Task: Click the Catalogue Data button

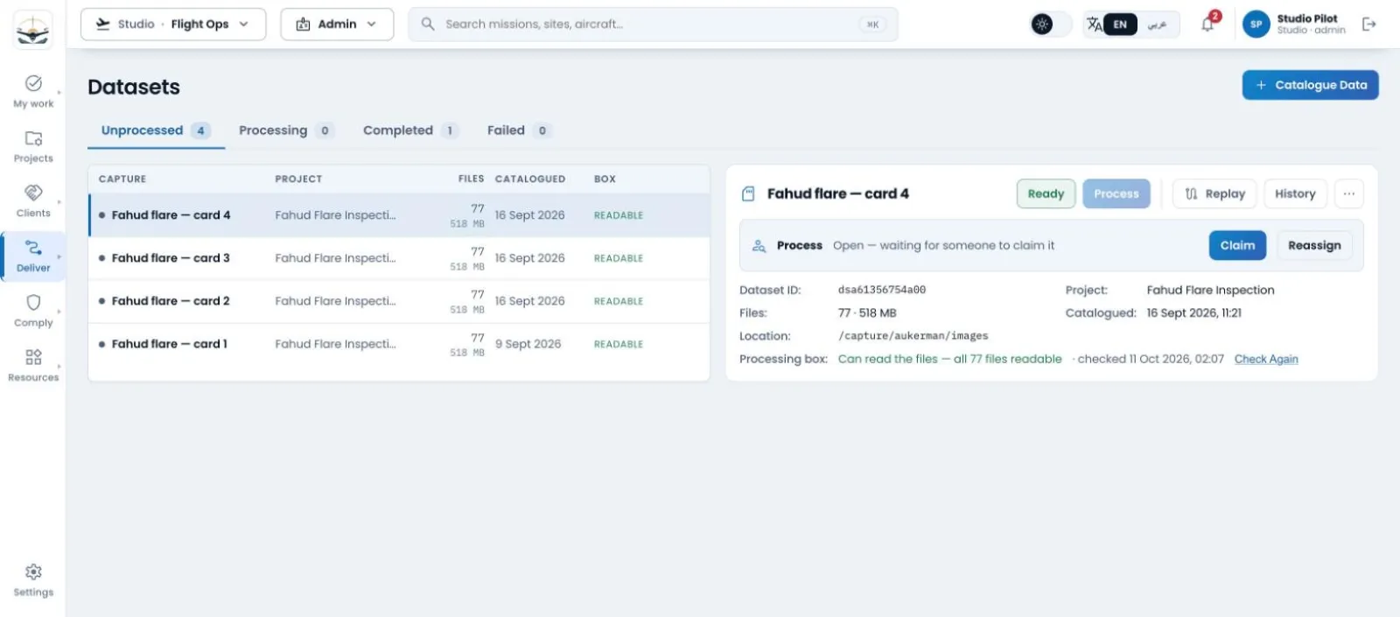Action: click(x=1310, y=85)
